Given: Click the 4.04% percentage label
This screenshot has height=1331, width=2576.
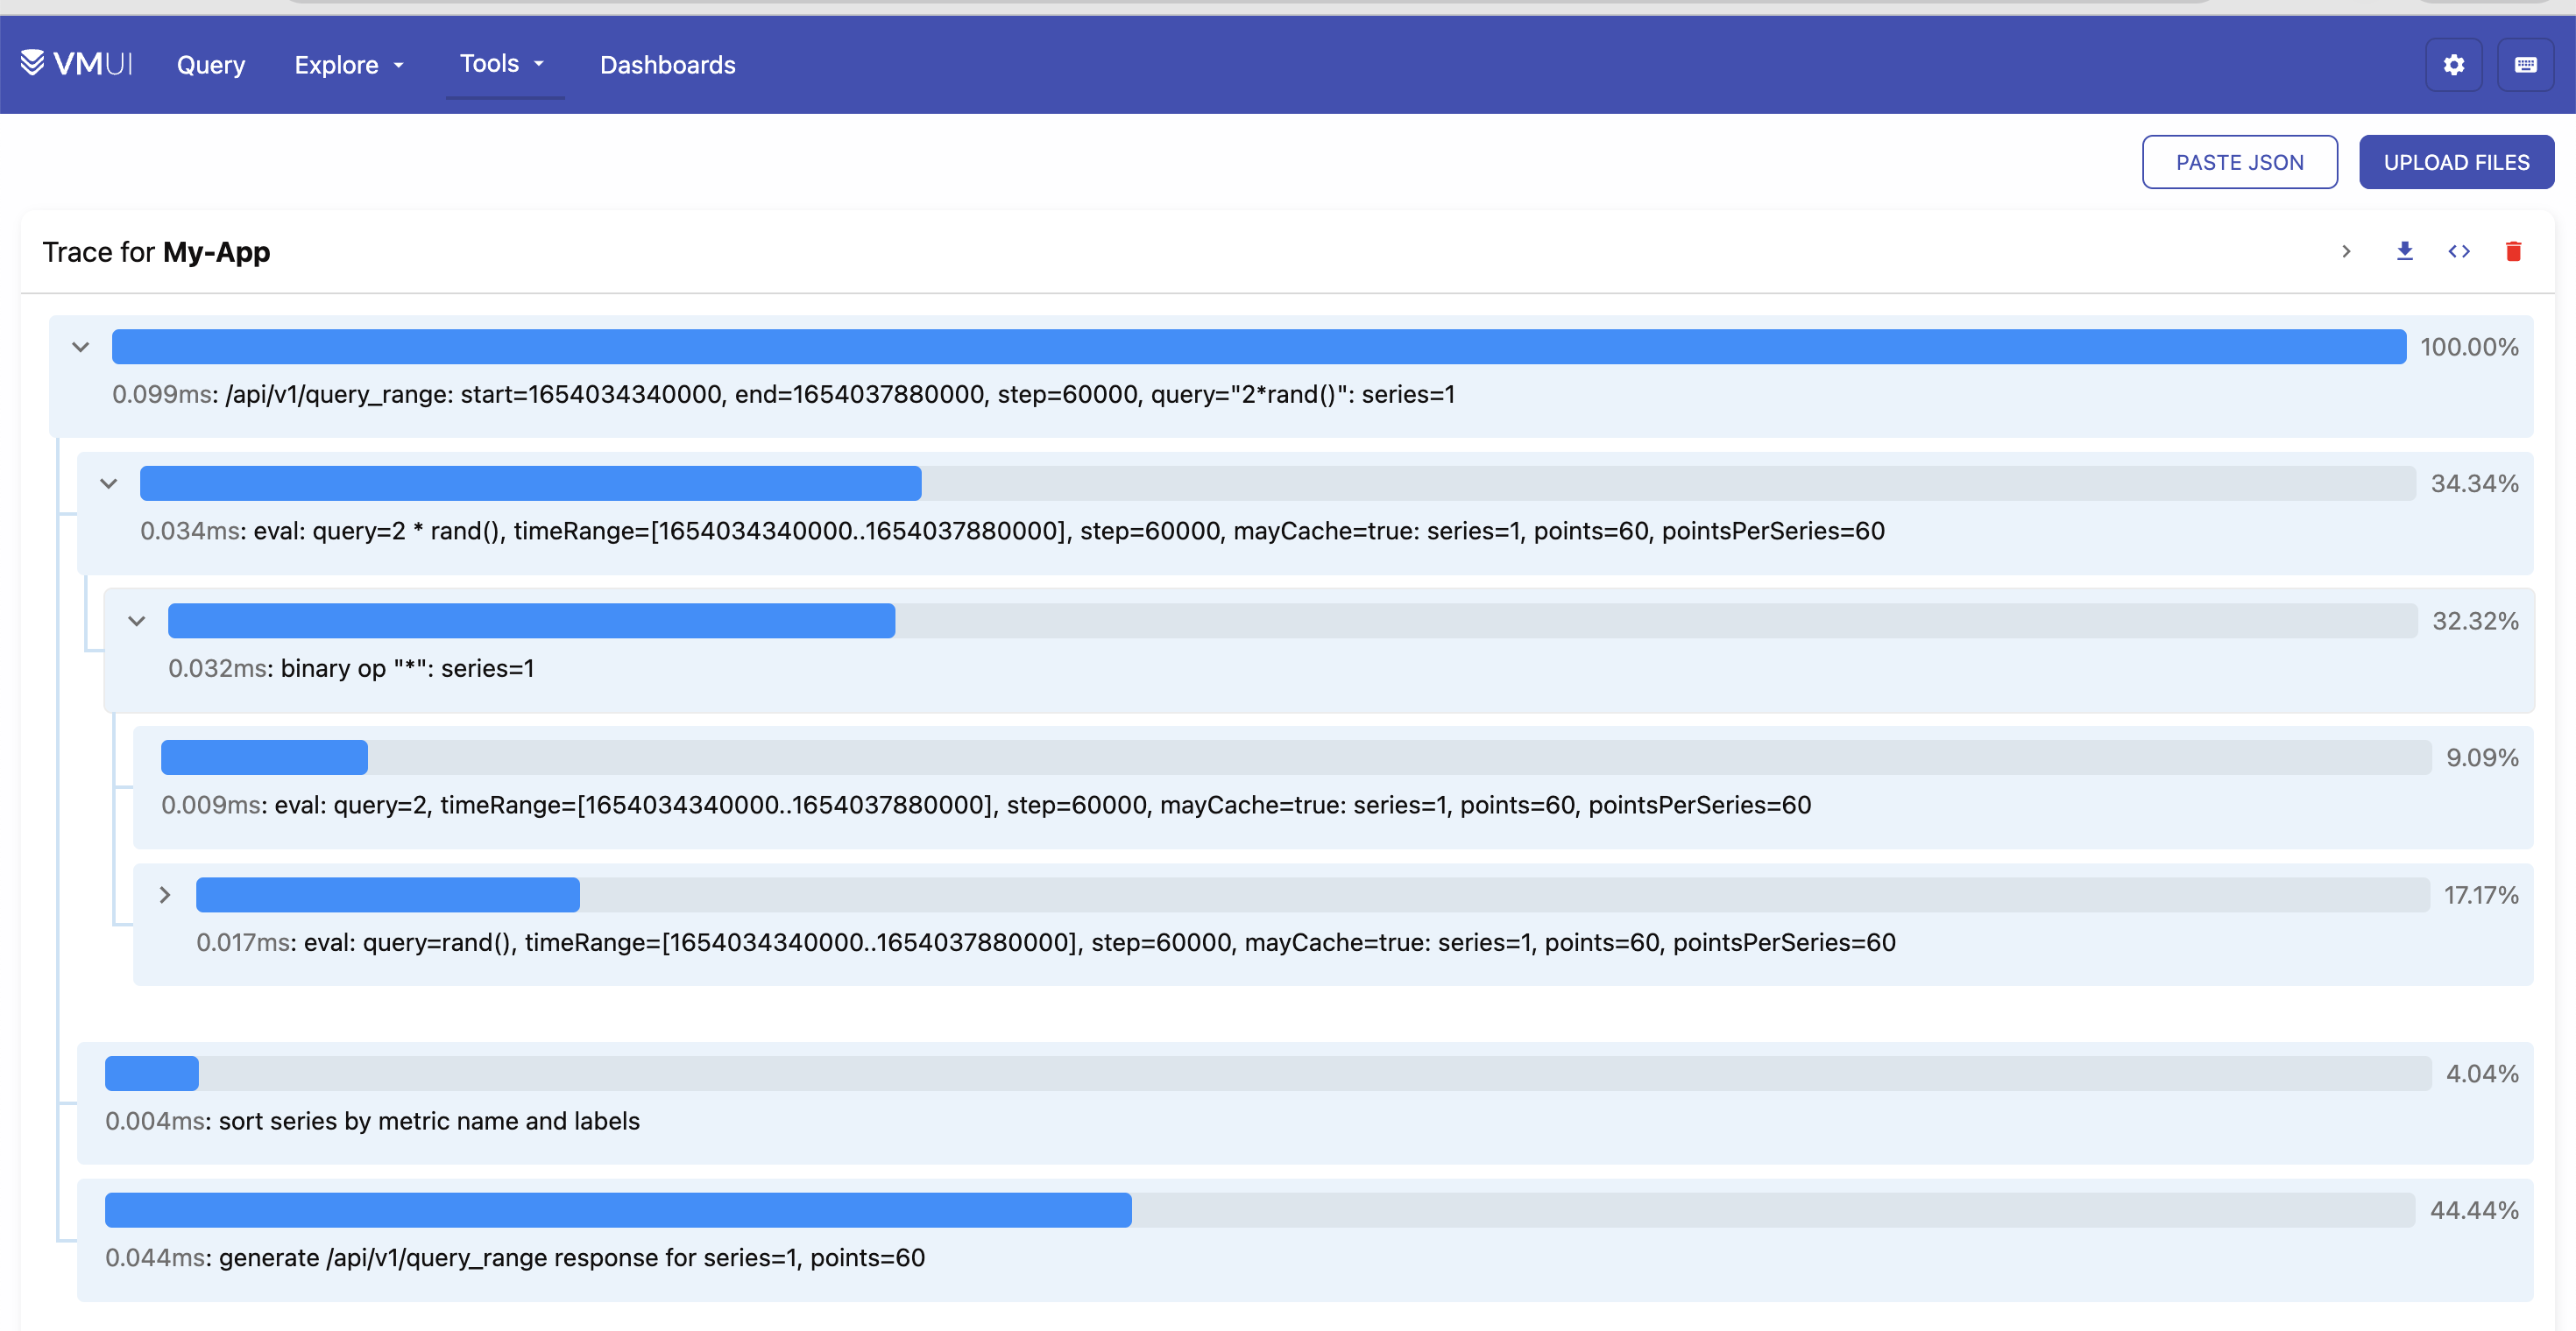Looking at the screenshot, I should coord(2482,1074).
